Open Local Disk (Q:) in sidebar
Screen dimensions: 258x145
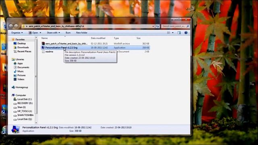point(25,119)
